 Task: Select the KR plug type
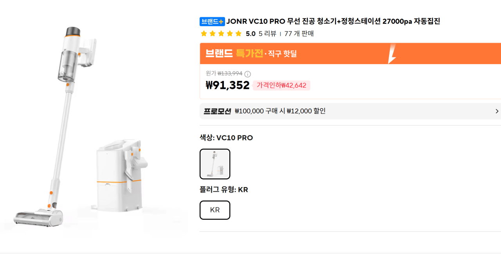[x=215, y=210]
